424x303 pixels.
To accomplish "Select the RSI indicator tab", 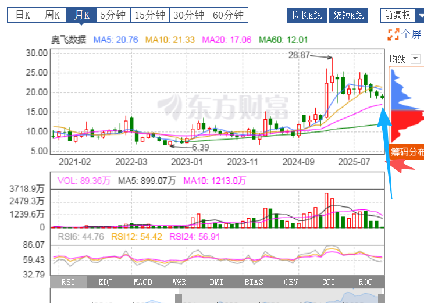I will pyautogui.click(x=69, y=282).
